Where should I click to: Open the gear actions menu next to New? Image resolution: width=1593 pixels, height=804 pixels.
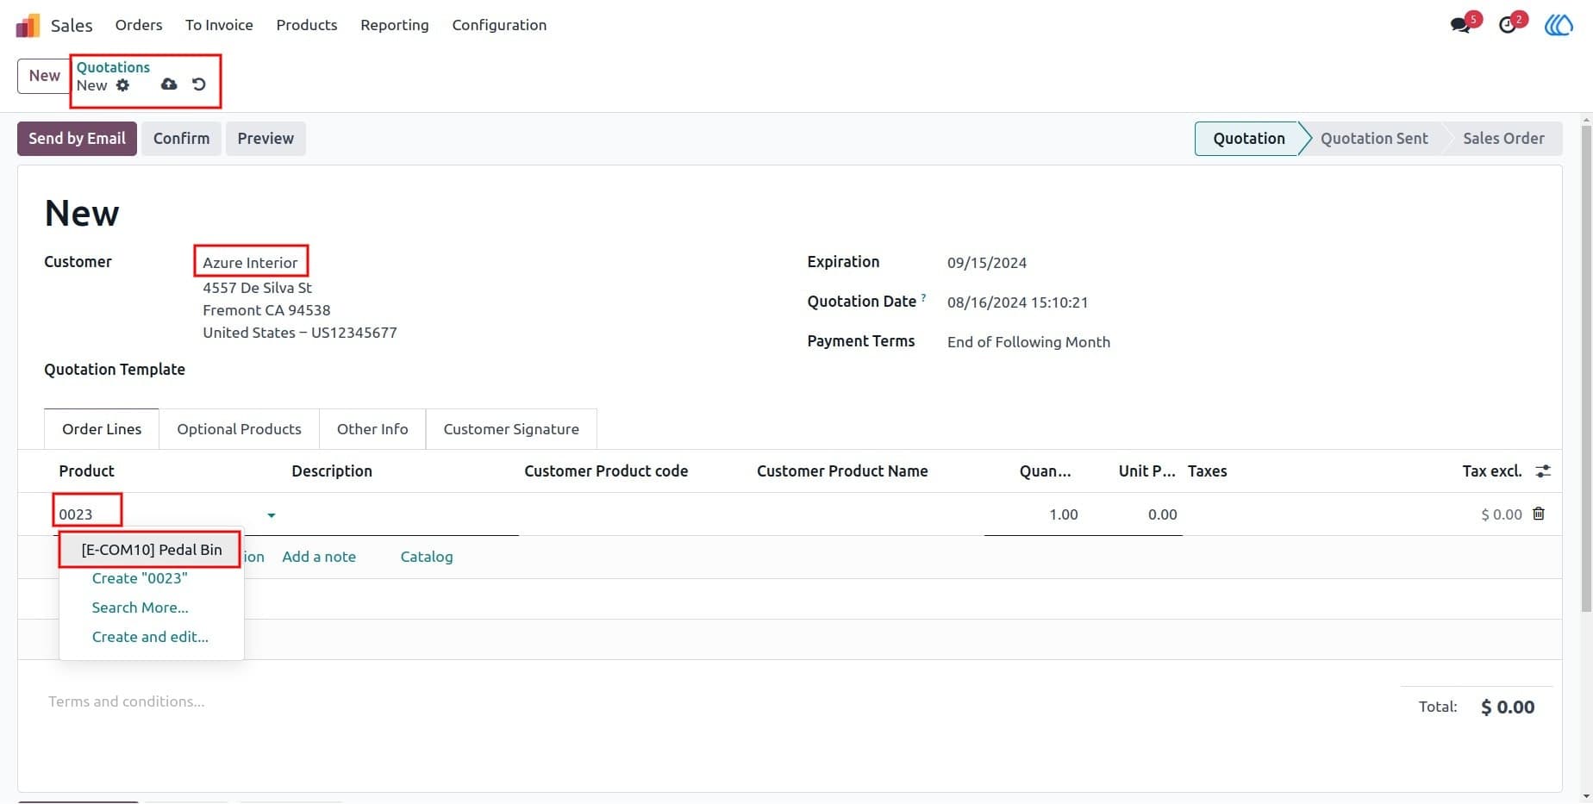123,85
